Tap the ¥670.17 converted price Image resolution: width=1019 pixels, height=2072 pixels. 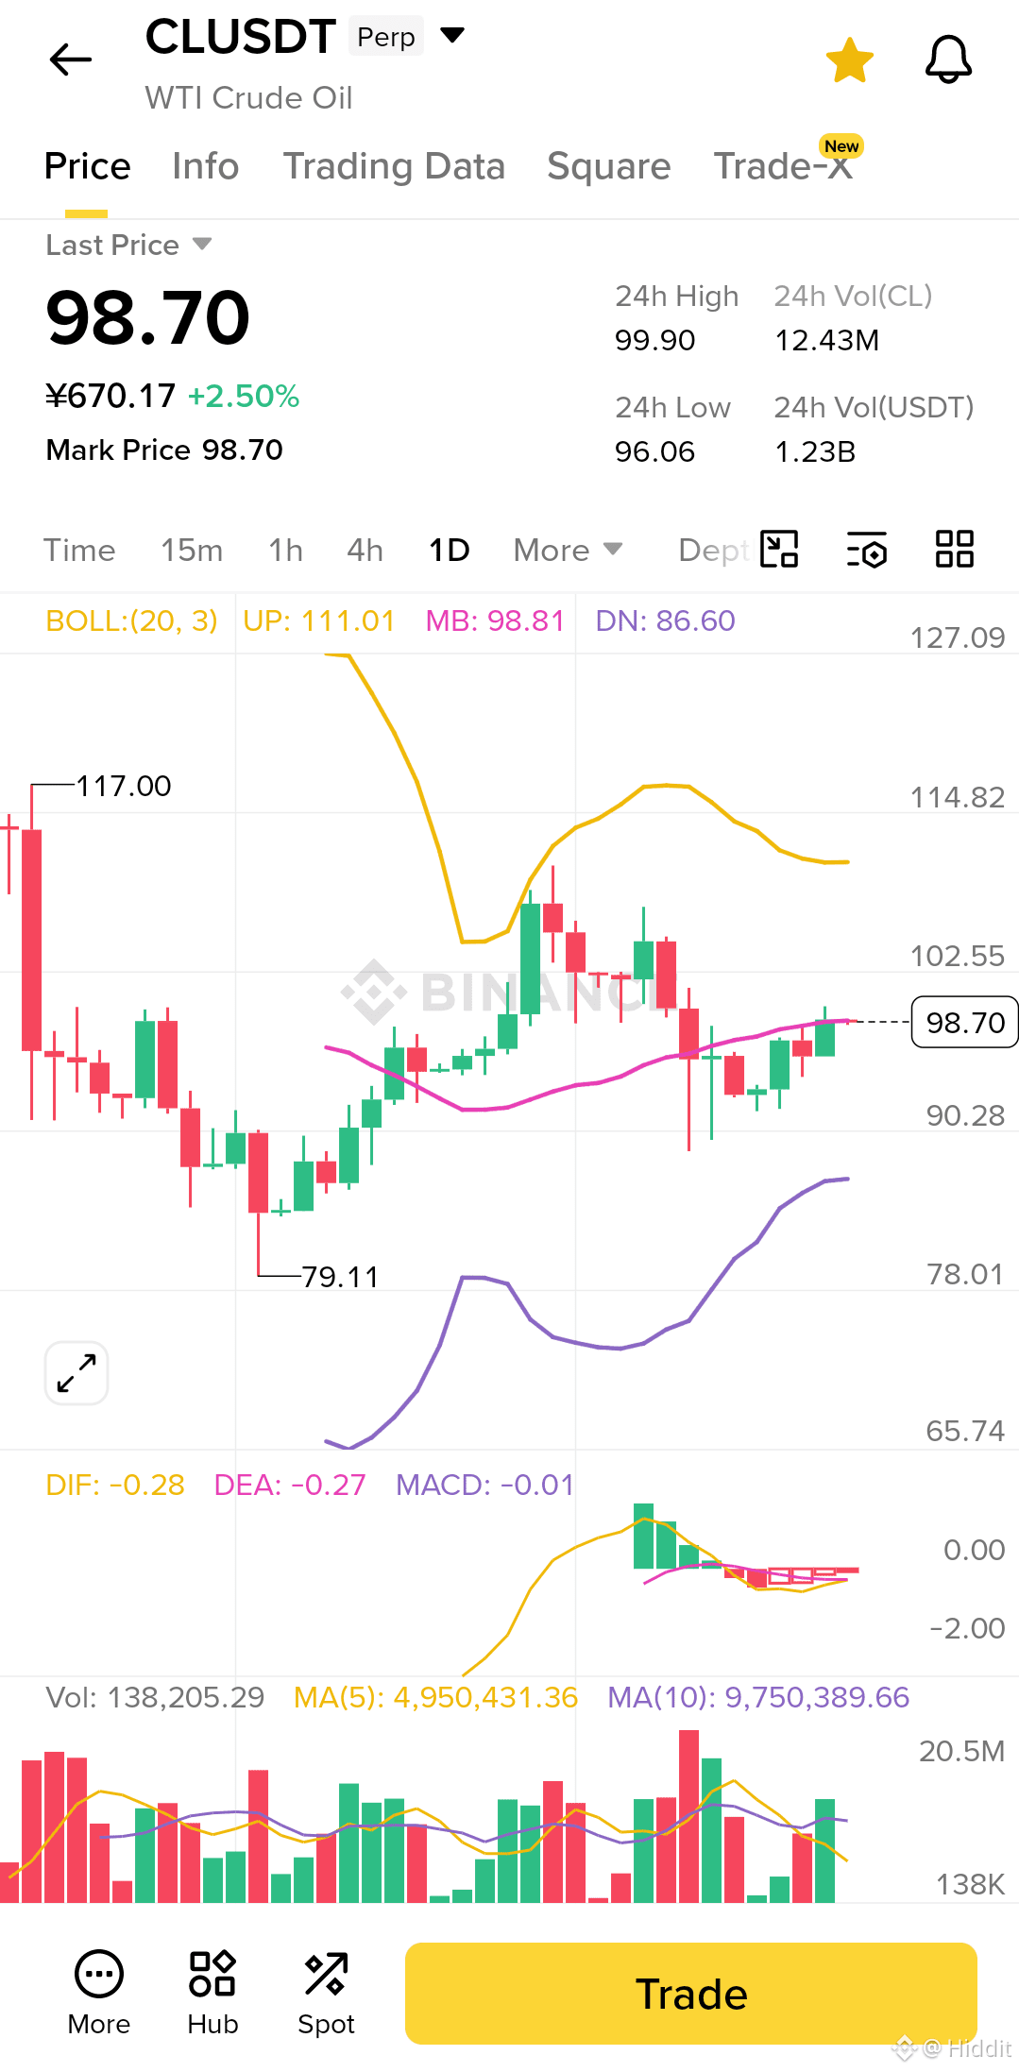[110, 396]
